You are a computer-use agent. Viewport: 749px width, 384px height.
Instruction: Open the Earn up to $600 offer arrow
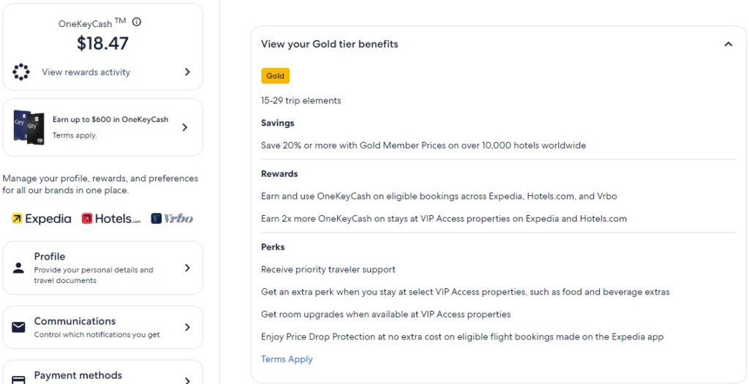(185, 127)
